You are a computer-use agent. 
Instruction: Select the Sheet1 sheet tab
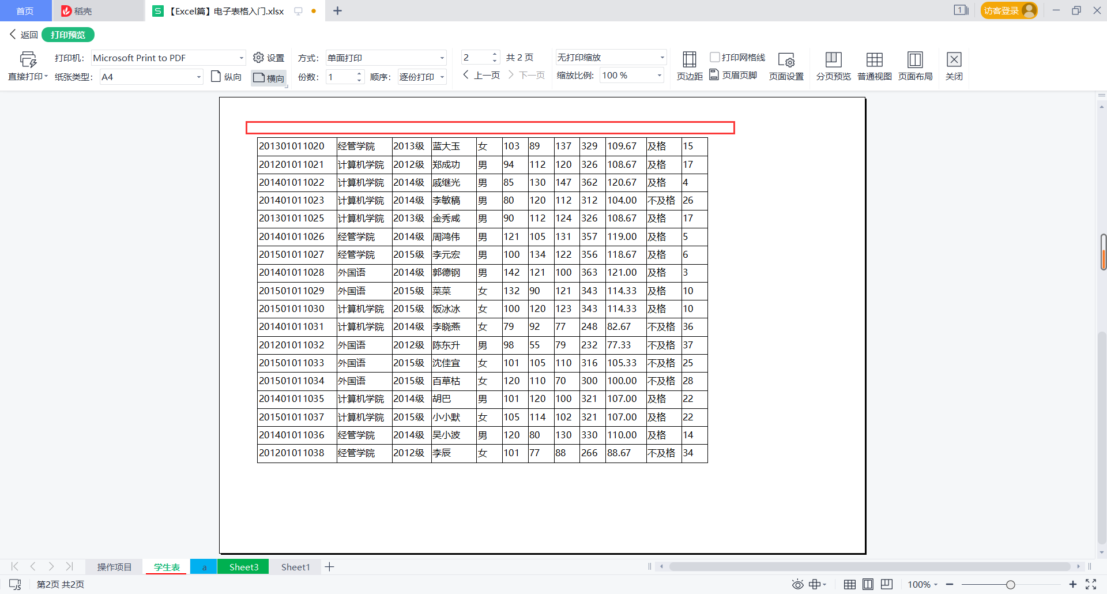[x=295, y=567]
